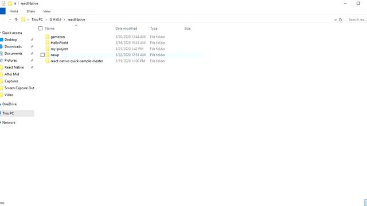Screen dimensions: 367x206
Task: Click pin icon next to React Native
Action: tap(32, 68)
